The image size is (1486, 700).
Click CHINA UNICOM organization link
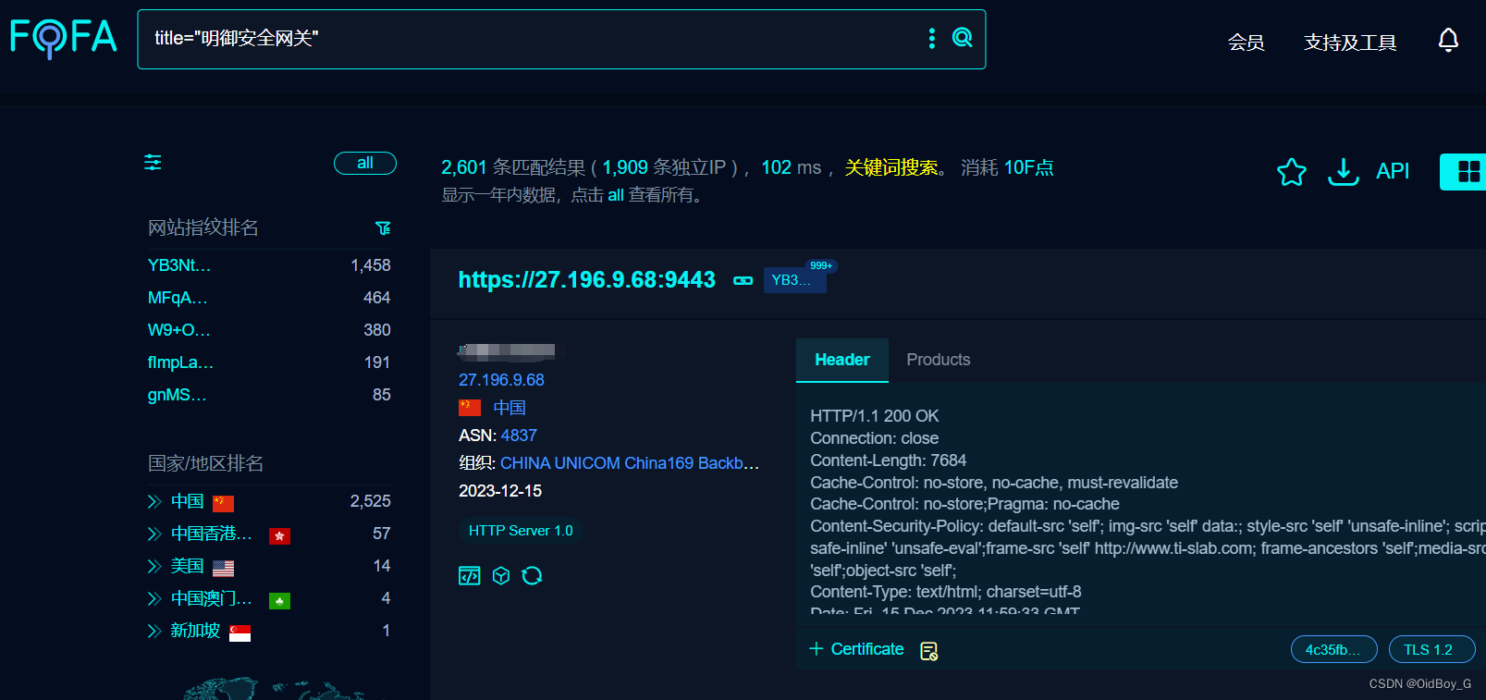630,463
